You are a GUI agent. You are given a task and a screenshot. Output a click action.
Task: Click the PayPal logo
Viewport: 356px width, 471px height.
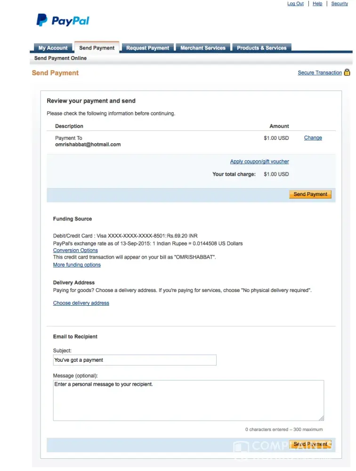[x=63, y=20]
